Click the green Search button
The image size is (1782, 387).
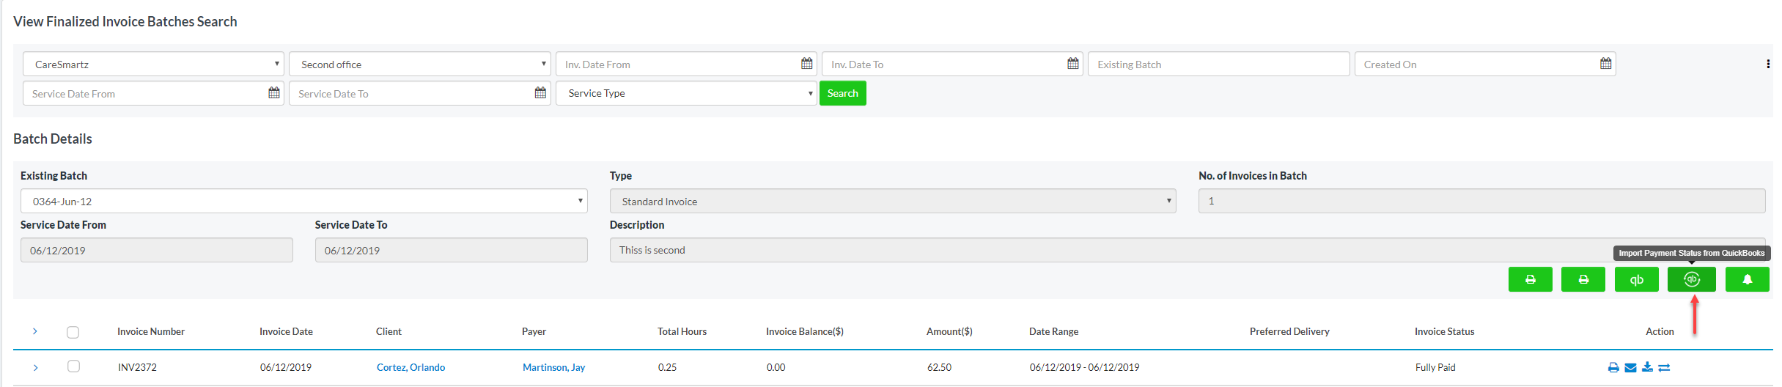pyautogui.click(x=842, y=93)
